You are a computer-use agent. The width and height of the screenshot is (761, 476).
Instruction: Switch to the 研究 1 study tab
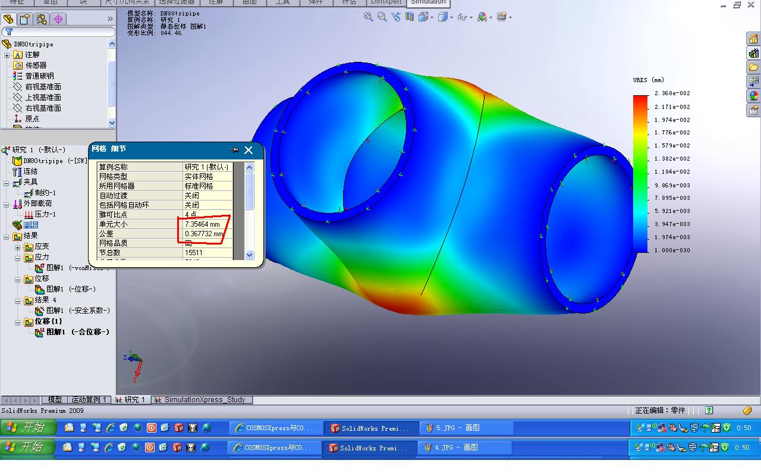[131, 400]
